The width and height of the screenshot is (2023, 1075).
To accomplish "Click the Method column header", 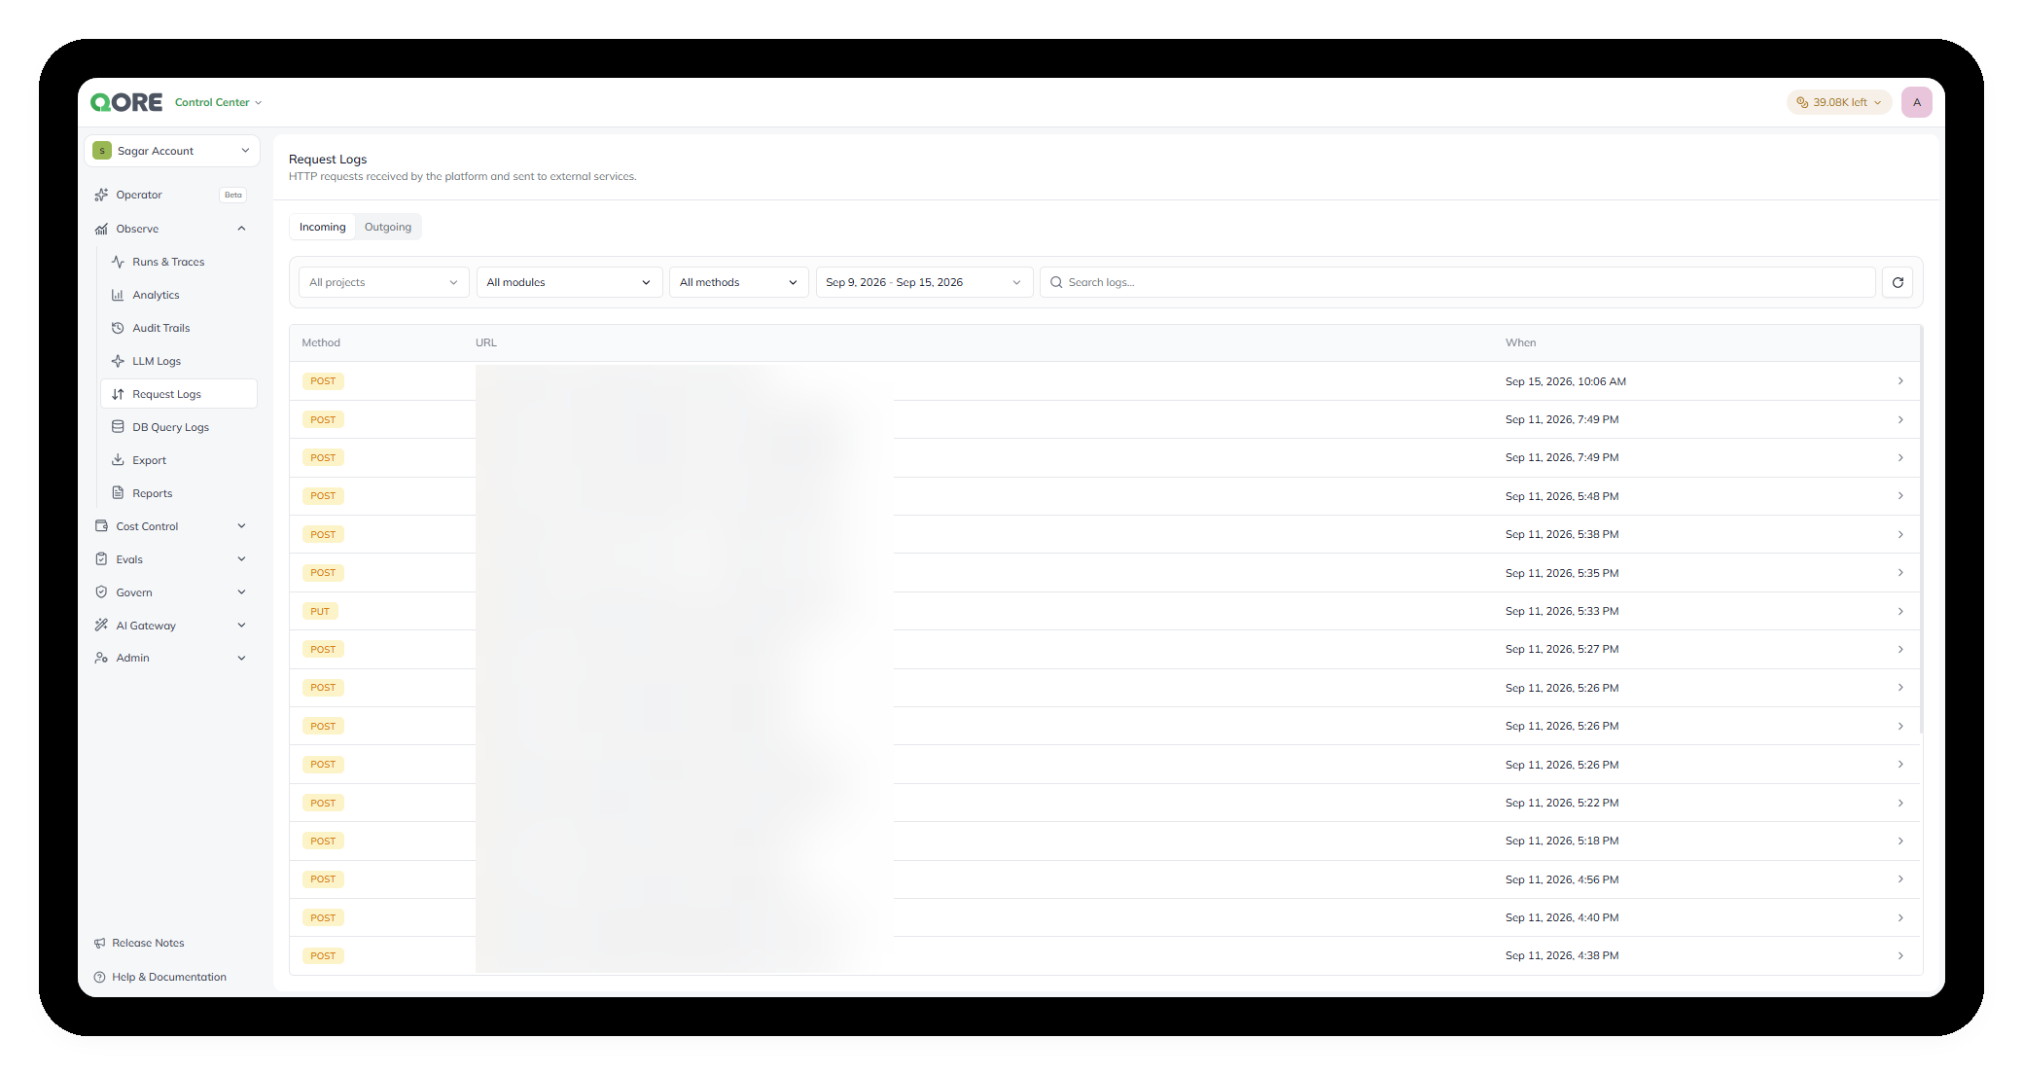I will coord(321,342).
